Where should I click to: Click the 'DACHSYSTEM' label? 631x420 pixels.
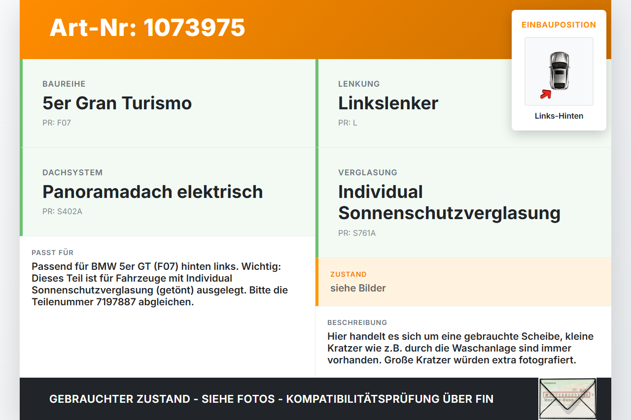coord(72,173)
